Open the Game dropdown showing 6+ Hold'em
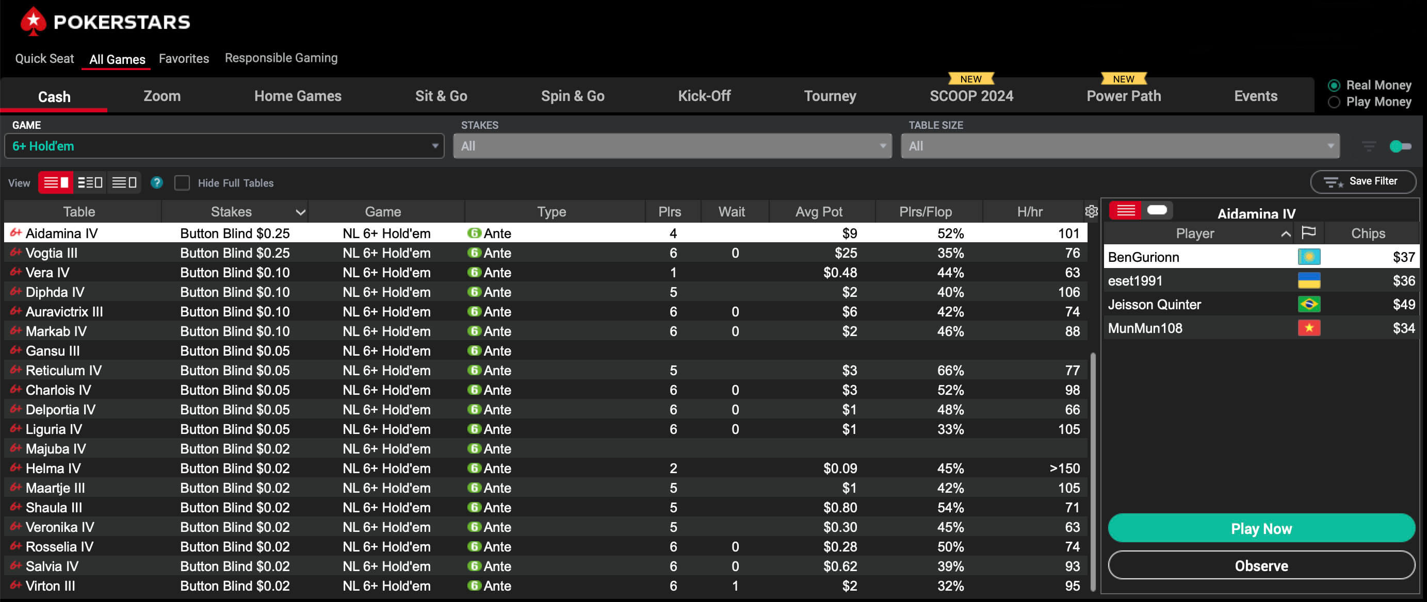Viewport: 1427px width, 602px height. [224, 146]
